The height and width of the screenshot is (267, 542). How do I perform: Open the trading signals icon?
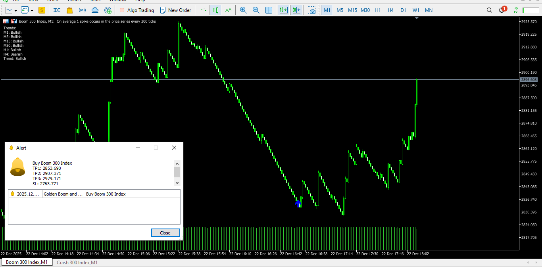tap(82, 10)
